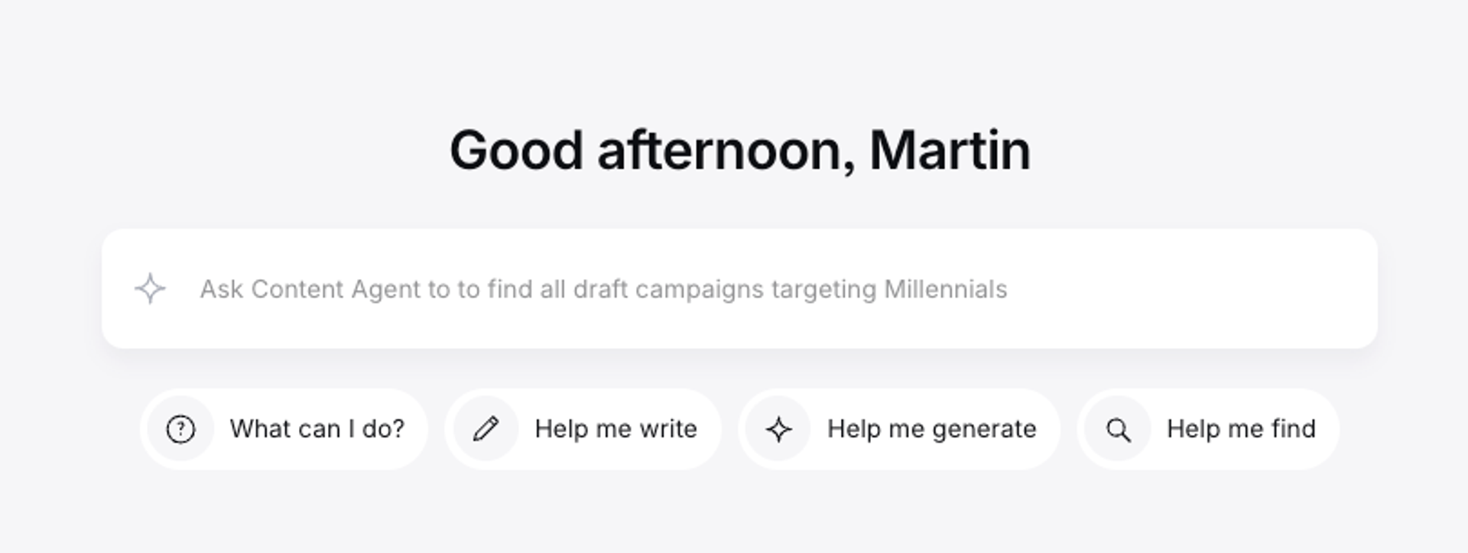Click the draft campaigns placeholder text
The height and width of the screenshot is (553, 1468).
[604, 288]
